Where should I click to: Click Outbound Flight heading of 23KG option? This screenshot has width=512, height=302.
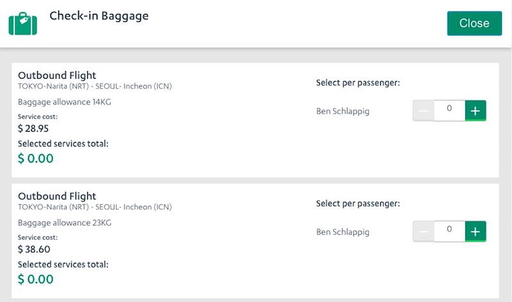tap(57, 196)
